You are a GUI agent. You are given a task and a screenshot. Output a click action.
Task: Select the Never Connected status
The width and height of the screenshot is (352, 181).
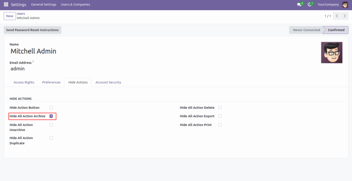pos(306,30)
